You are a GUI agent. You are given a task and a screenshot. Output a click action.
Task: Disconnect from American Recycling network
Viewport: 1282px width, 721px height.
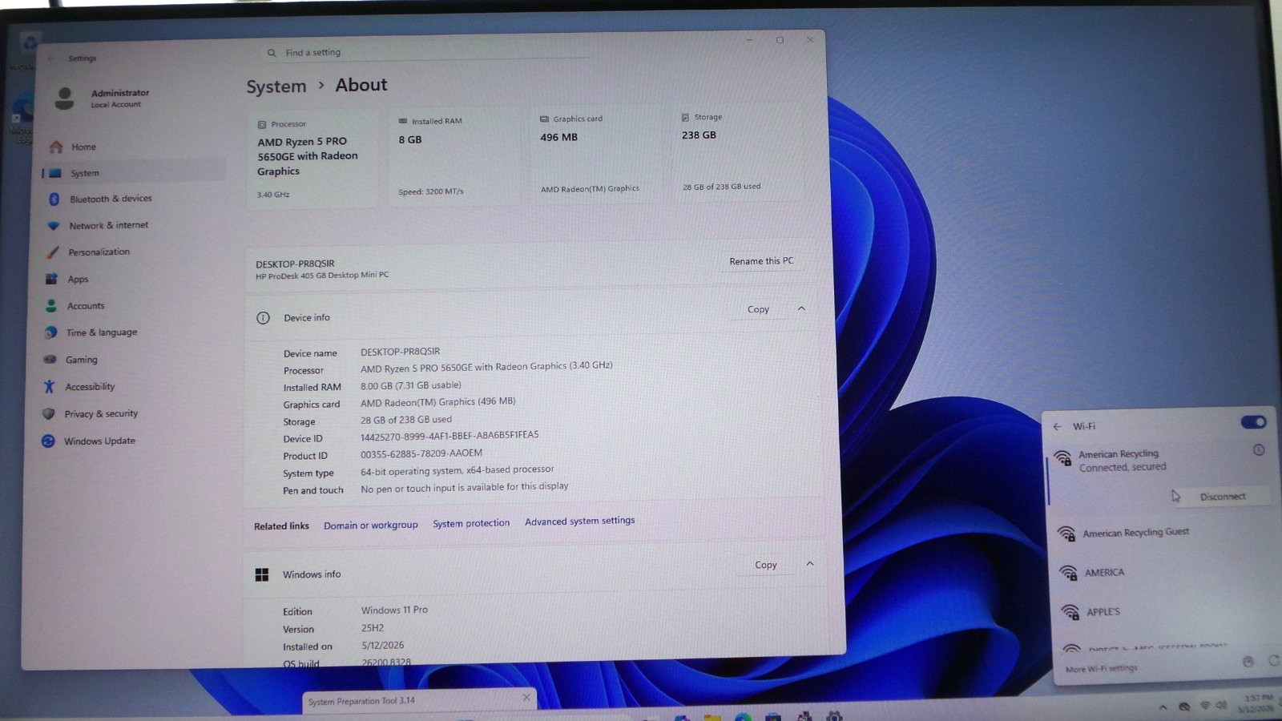click(1223, 497)
